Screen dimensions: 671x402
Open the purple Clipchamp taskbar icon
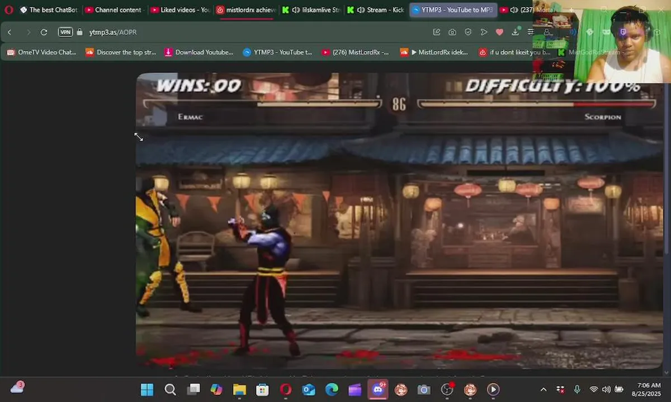pyautogui.click(x=355, y=389)
